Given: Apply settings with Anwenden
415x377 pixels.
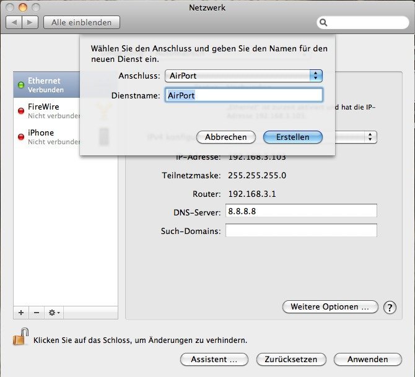Looking at the screenshot, I should coord(368,360).
